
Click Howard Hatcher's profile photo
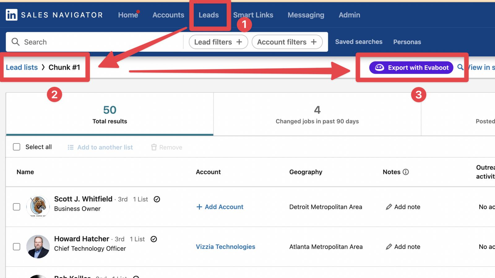38,246
